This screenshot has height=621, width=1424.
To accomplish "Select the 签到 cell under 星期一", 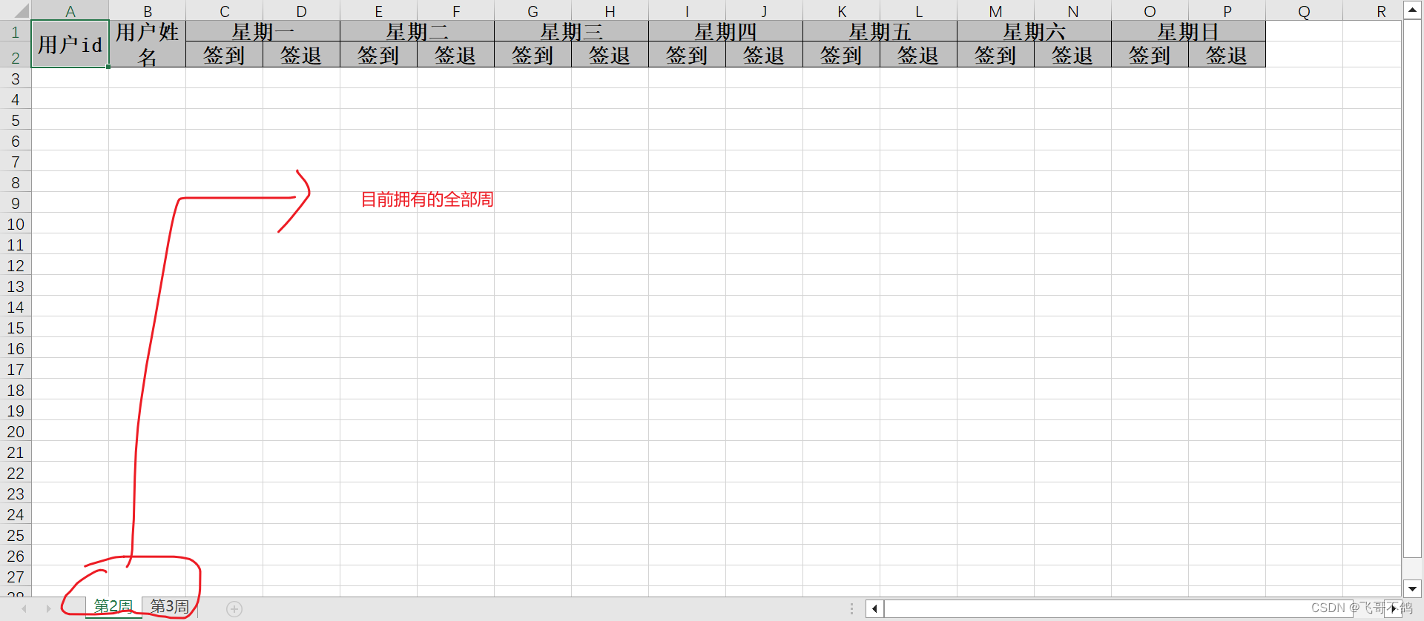I will tap(225, 55).
